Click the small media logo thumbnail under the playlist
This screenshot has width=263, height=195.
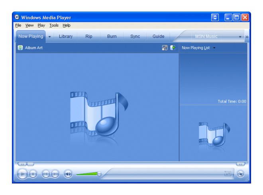click(x=214, y=135)
